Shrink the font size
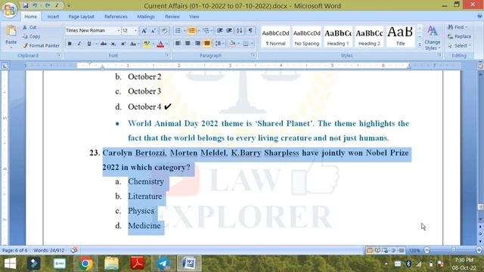Screen dimensions: 484x272 [154, 30]
